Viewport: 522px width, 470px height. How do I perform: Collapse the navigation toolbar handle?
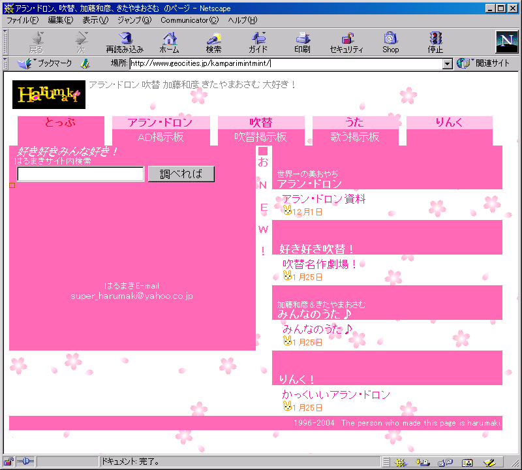pyautogui.click(x=5, y=42)
